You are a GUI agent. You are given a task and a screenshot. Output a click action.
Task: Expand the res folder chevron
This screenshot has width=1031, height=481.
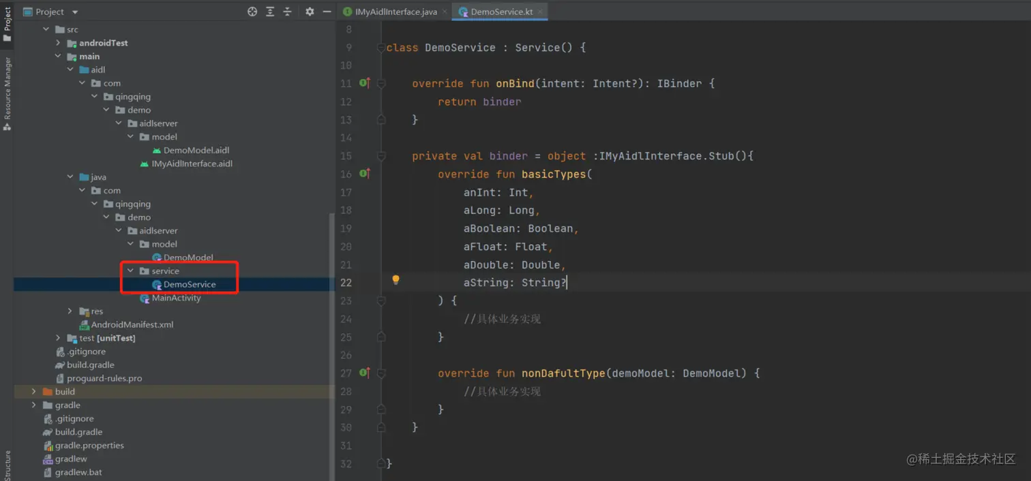(x=70, y=311)
